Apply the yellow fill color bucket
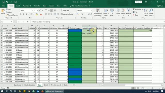 (37, 14)
